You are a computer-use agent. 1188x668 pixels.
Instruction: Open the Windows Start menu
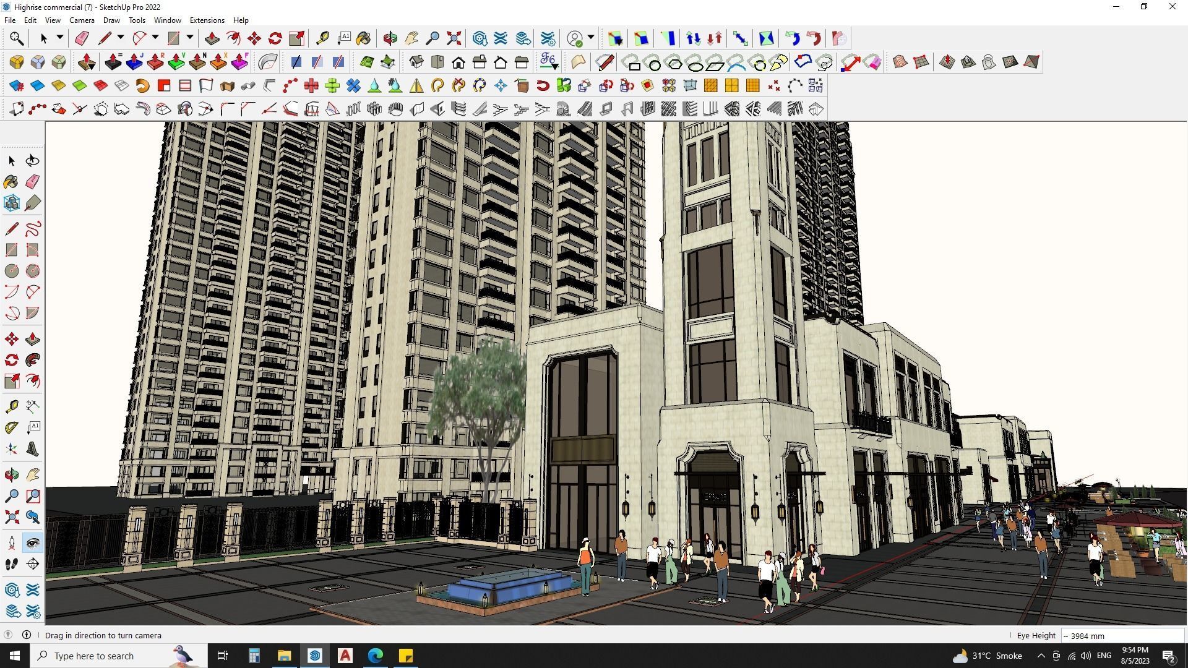(x=15, y=656)
